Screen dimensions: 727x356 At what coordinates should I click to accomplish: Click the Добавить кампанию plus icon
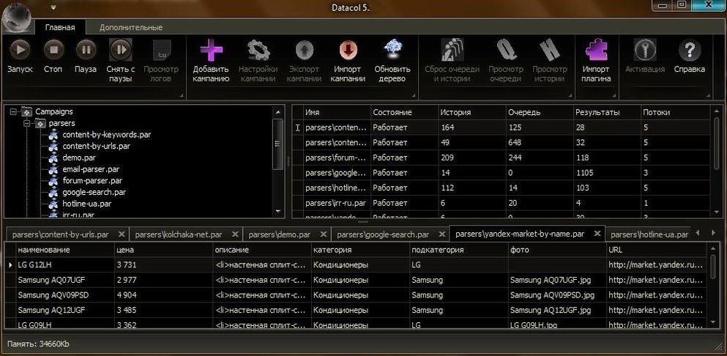[211, 50]
